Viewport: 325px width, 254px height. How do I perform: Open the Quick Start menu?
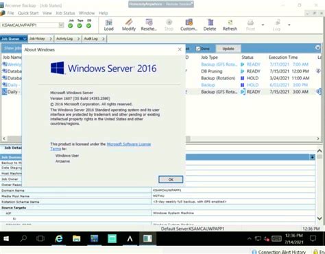pos(28,13)
